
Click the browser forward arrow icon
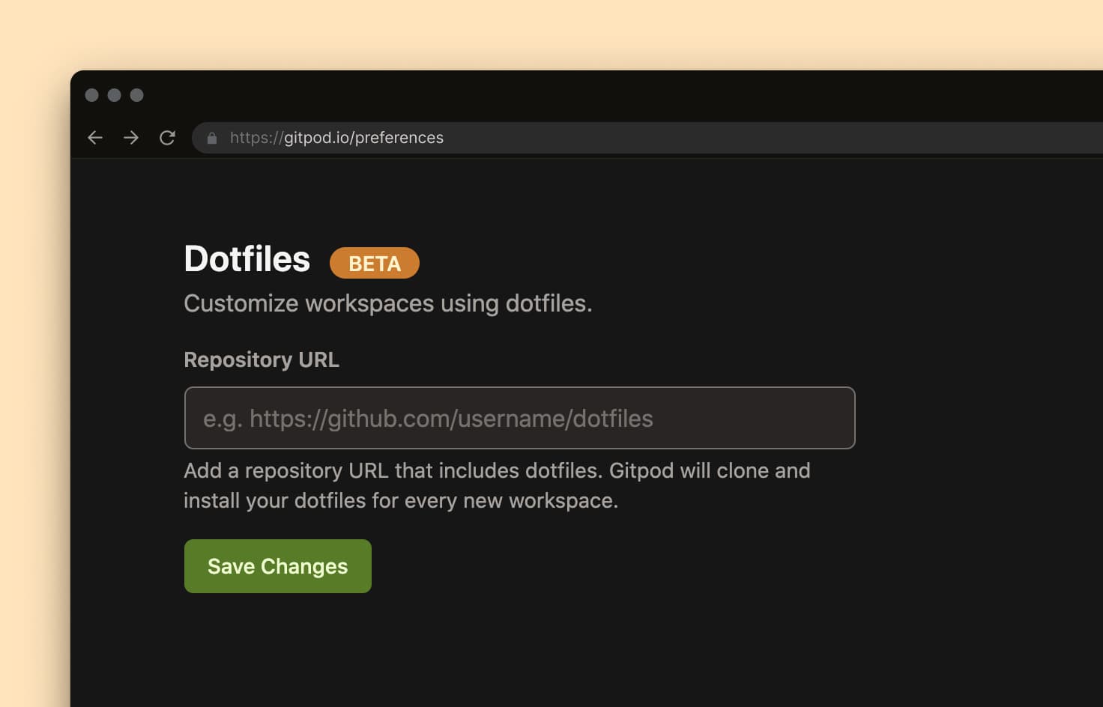pyautogui.click(x=131, y=138)
